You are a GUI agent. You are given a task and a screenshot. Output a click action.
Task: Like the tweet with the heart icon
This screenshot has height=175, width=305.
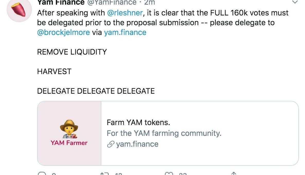coord(169,173)
